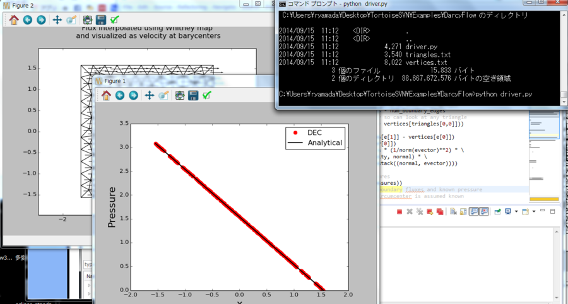Viewport: 568px width, 304px height.
Task: Reset Figure 2 to the original view
Action: (14, 20)
